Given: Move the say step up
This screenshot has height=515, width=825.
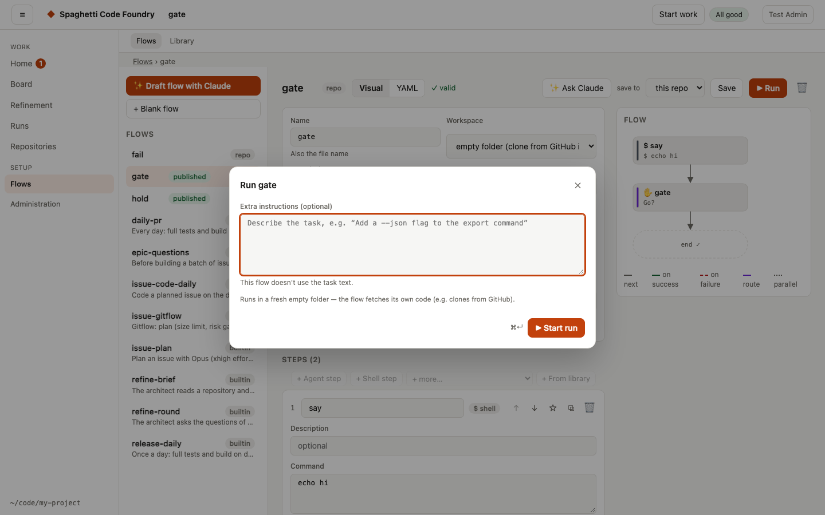Looking at the screenshot, I should click(x=516, y=408).
